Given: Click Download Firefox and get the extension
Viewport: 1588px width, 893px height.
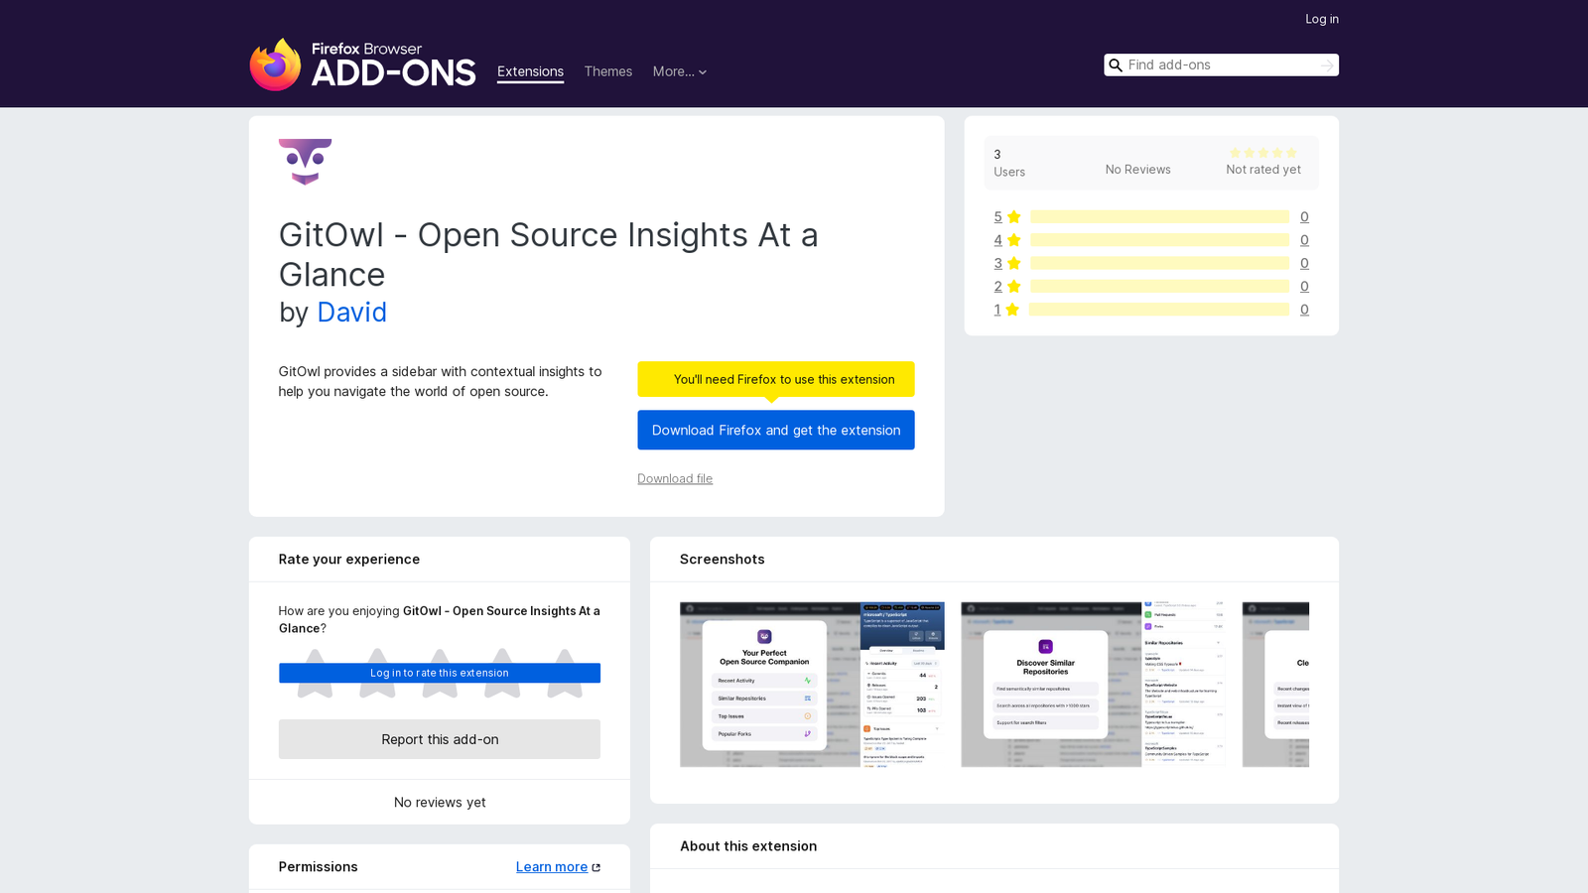Looking at the screenshot, I should click(776, 430).
